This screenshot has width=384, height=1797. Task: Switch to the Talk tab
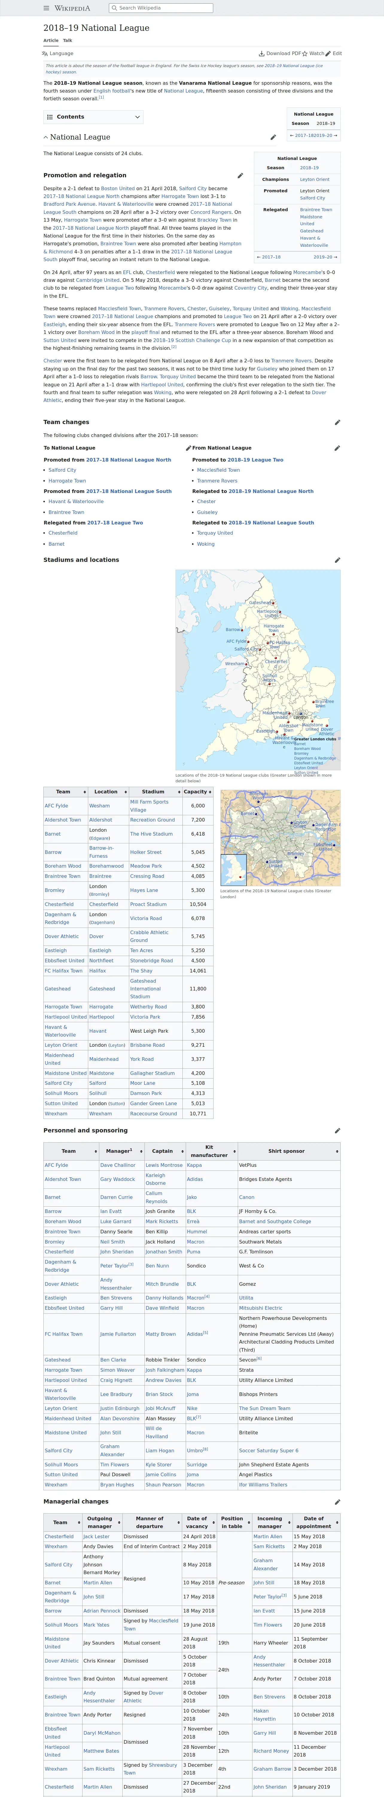68,40
